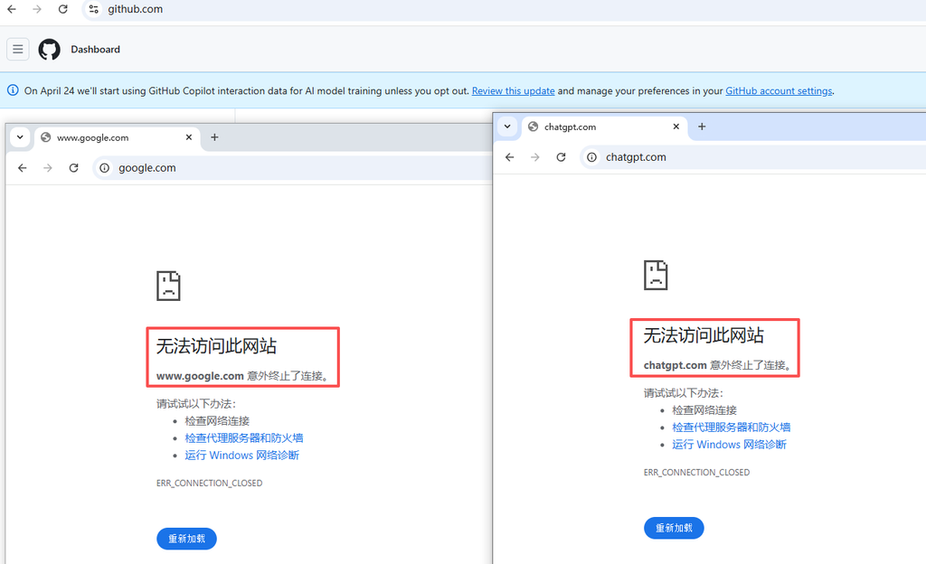
Task: Close the chatgpt.com tab
Action: pyautogui.click(x=676, y=127)
